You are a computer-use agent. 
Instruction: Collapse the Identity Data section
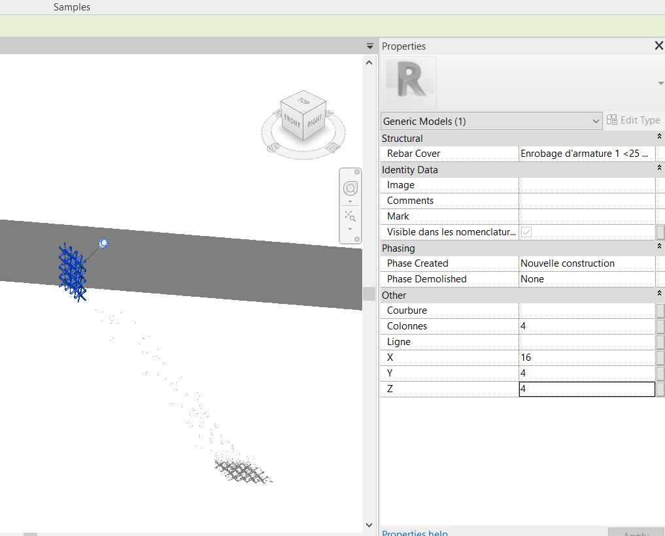(x=659, y=169)
